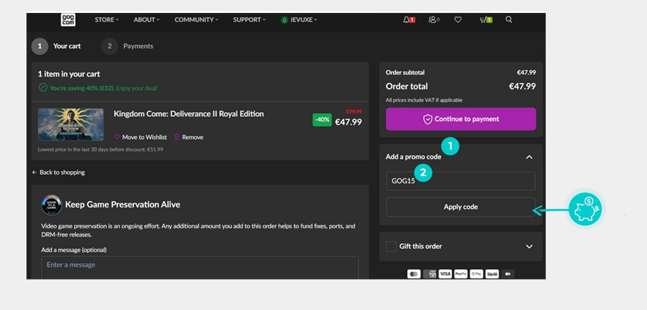Click the trash icon next to Remove

coord(176,137)
